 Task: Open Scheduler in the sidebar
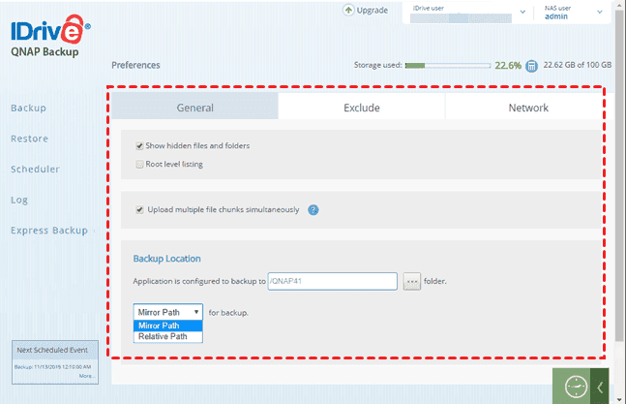pyautogui.click(x=35, y=169)
